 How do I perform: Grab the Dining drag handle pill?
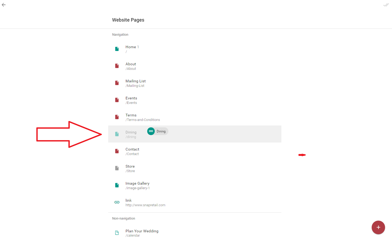point(151,131)
